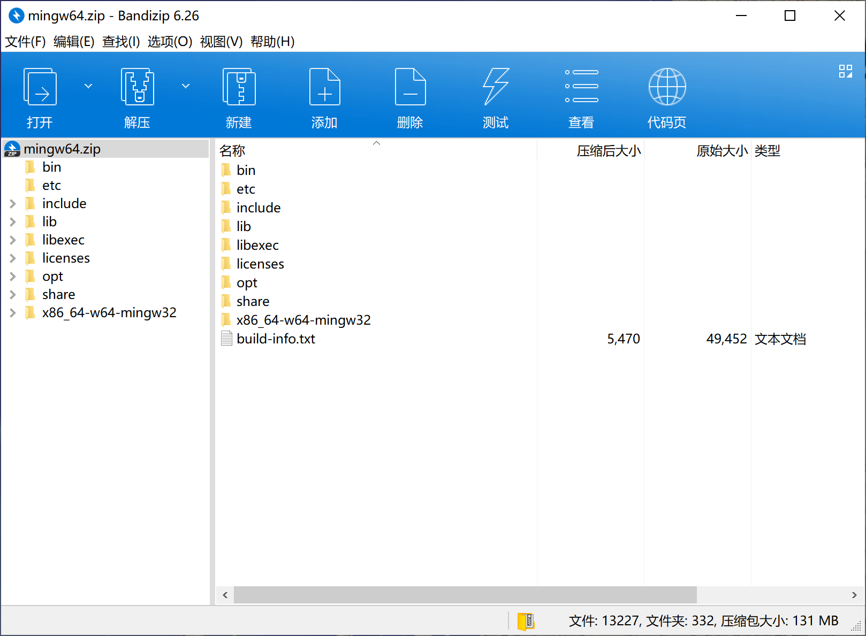
Task: Click the 打开 (Open) toolbar icon
Action: [x=40, y=87]
